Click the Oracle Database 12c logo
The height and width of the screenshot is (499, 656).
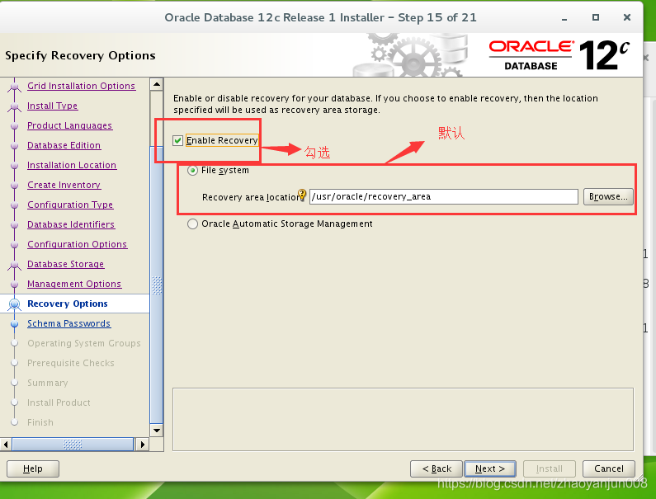559,55
